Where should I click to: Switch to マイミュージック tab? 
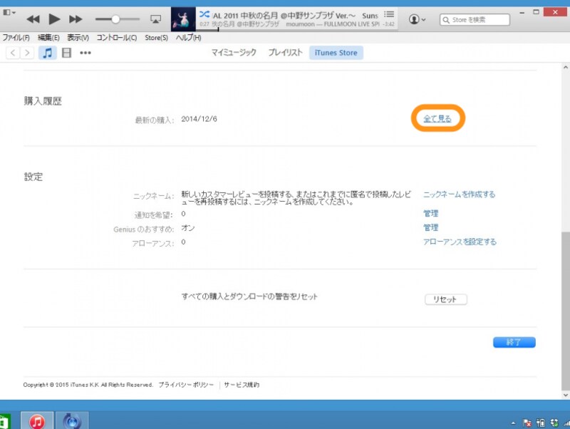pyautogui.click(x=234, y=53)
